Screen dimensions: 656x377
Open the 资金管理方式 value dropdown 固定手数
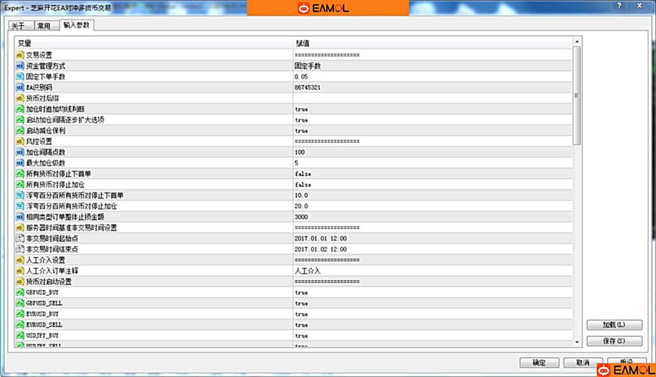[x=308, y=66]
